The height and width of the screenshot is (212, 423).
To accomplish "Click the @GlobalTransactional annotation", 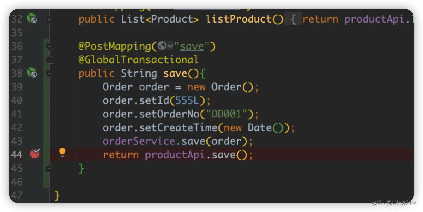I will click(138, 60).
